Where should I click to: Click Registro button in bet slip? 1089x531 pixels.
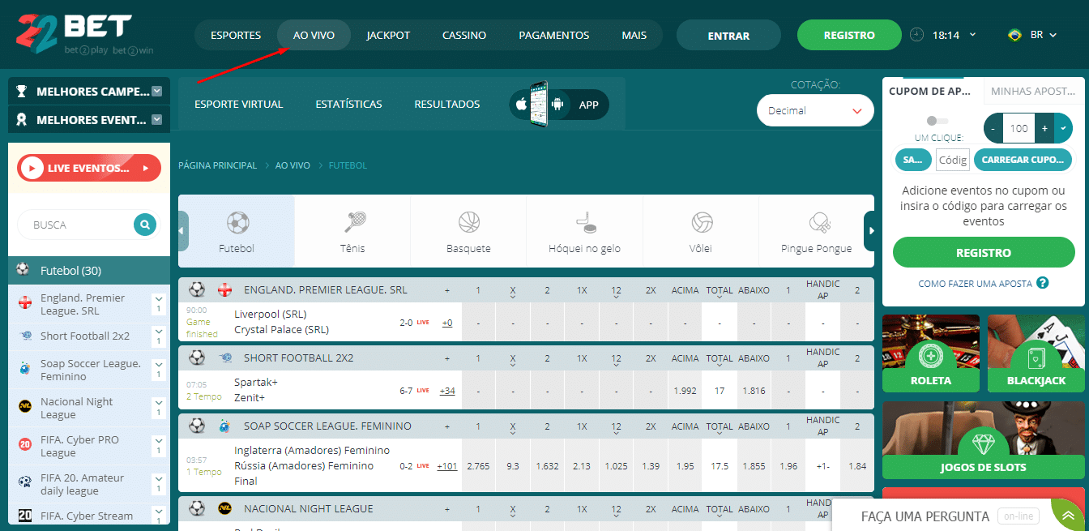click(984, 252)
